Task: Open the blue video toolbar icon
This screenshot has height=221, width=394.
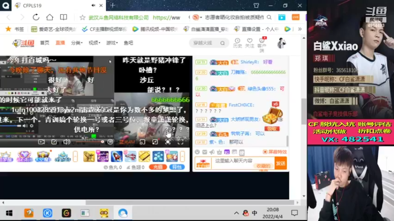Action: tap(282, 17)
